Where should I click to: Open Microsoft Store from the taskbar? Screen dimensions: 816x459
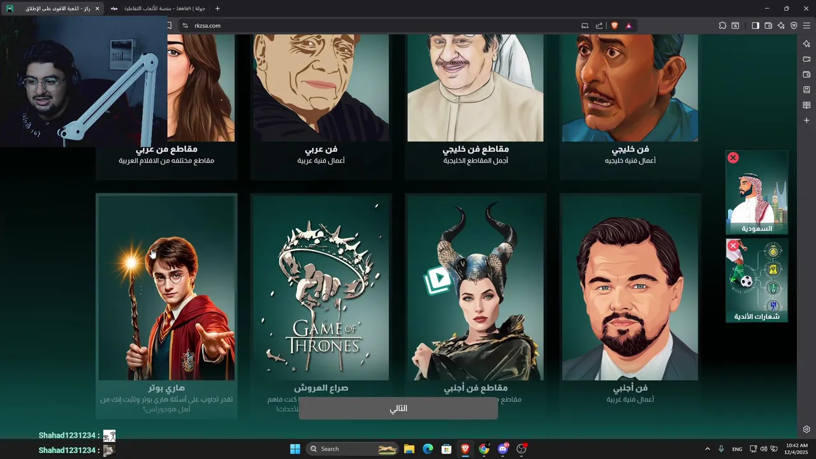point(447,449)
